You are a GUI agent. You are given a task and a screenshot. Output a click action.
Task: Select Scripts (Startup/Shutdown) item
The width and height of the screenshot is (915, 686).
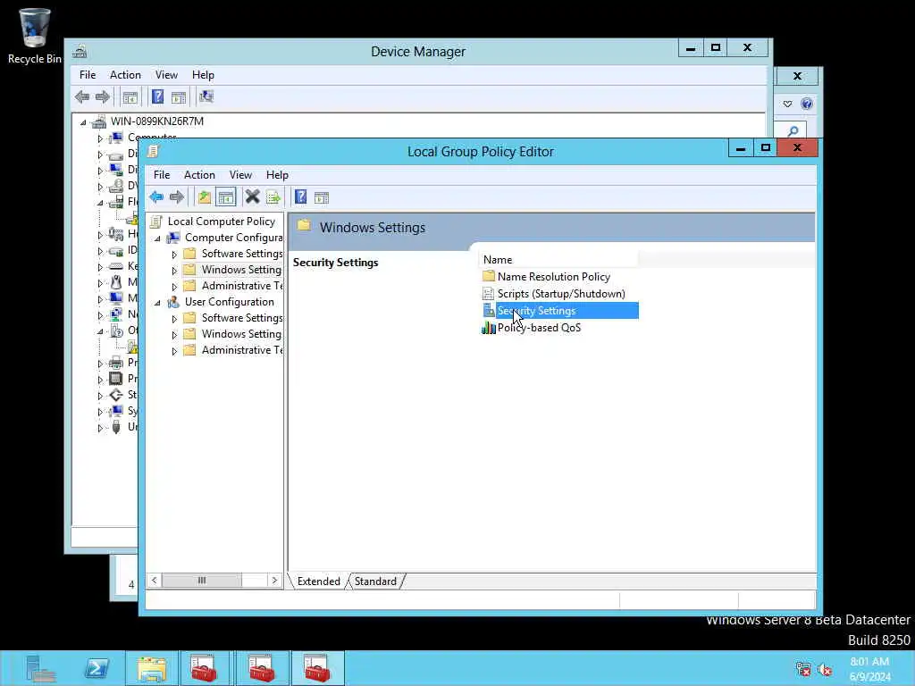click(x=561, y=293)
